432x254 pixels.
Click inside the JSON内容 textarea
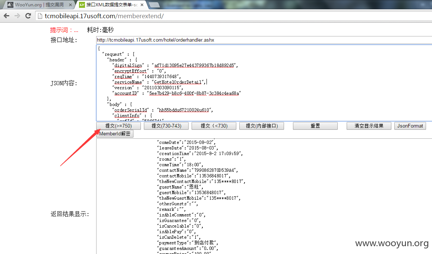click(264, 83)
